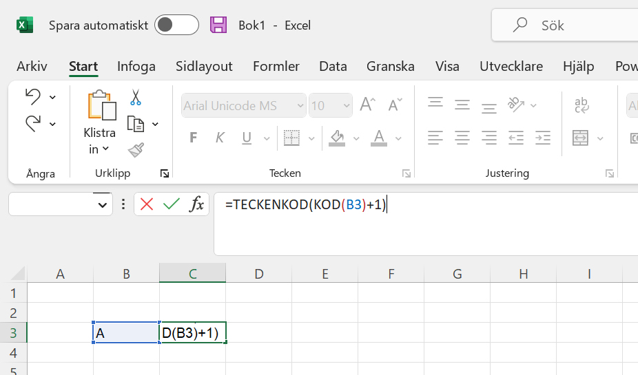Expand the Fill color palette arrow
Viewport: 638px width, 375px height.
pyautogui.click(x=356, y=138)
